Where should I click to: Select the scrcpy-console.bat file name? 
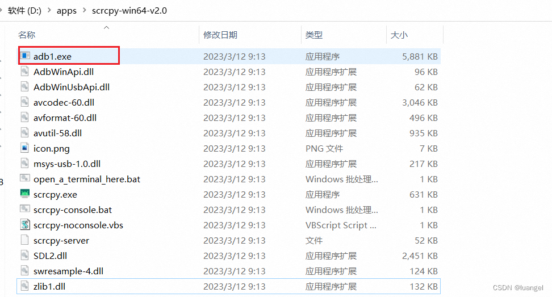click(x=73, y=210)
